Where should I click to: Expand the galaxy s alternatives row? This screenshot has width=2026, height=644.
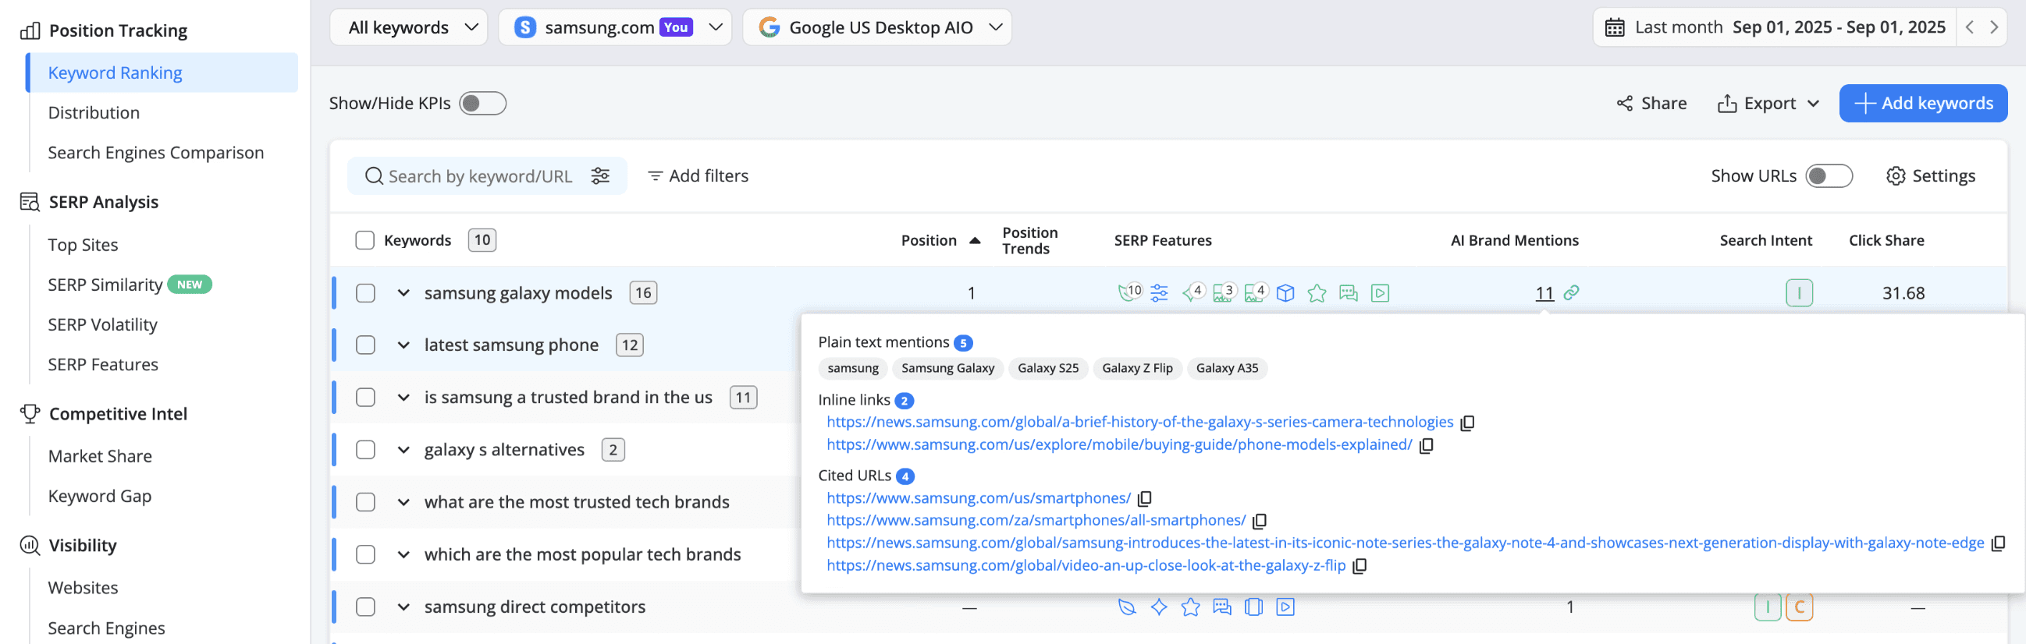pyautogui.click(x=403, y=450)
